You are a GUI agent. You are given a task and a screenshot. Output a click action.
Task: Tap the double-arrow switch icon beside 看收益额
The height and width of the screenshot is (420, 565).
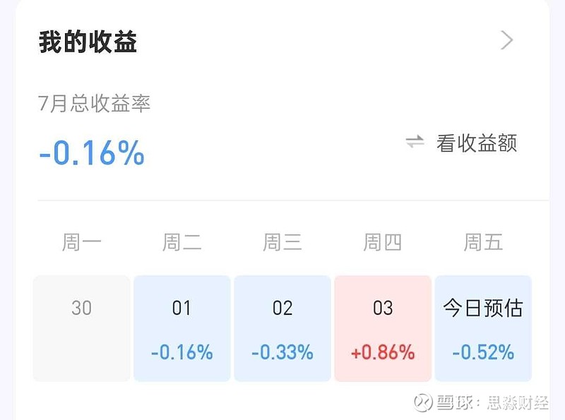click(x=413, y=141)
